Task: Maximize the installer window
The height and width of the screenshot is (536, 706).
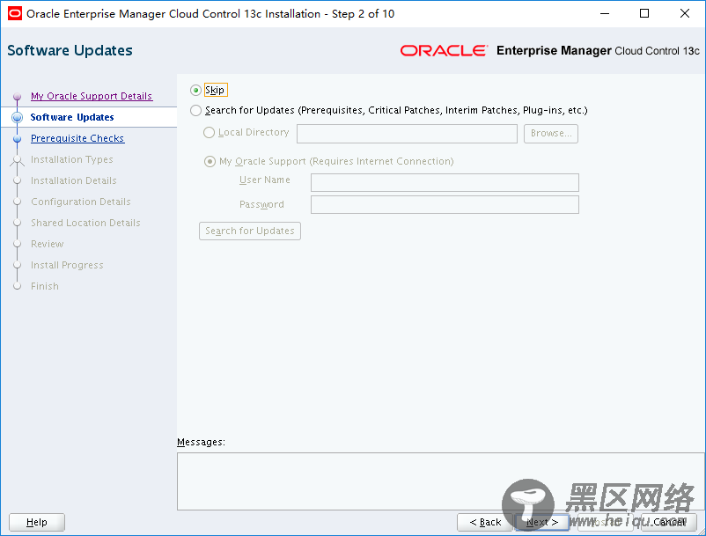Action: tap(644, 13)
